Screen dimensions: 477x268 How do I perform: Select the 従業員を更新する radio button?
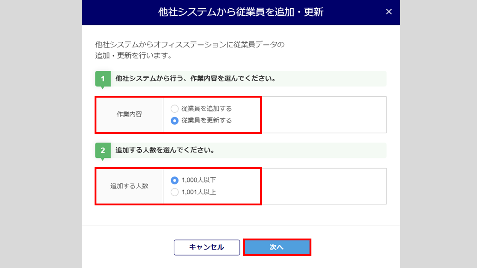click(x=174, y=121)
